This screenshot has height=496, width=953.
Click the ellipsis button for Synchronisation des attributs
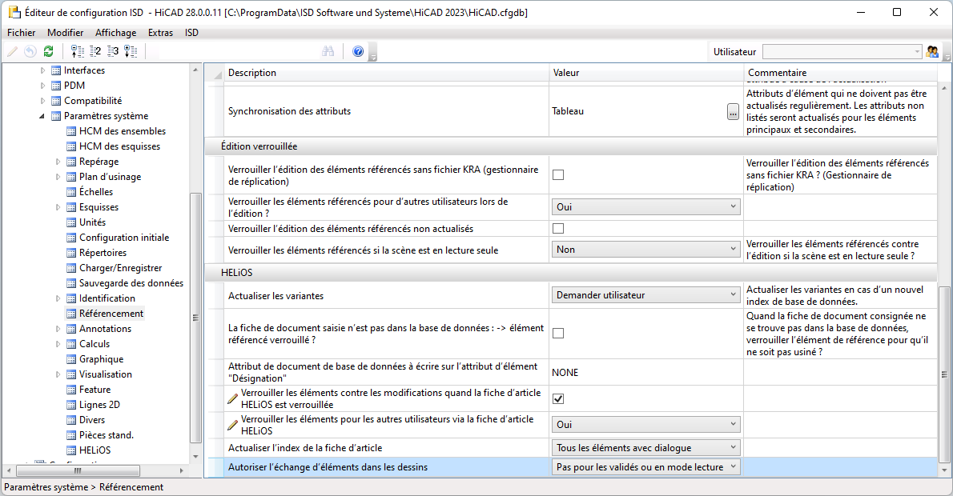tap(733, 112)
